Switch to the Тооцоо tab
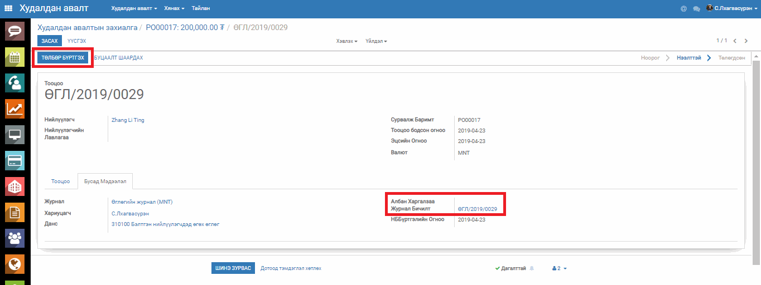The image size is (761, 285). [x=60, y=181]
